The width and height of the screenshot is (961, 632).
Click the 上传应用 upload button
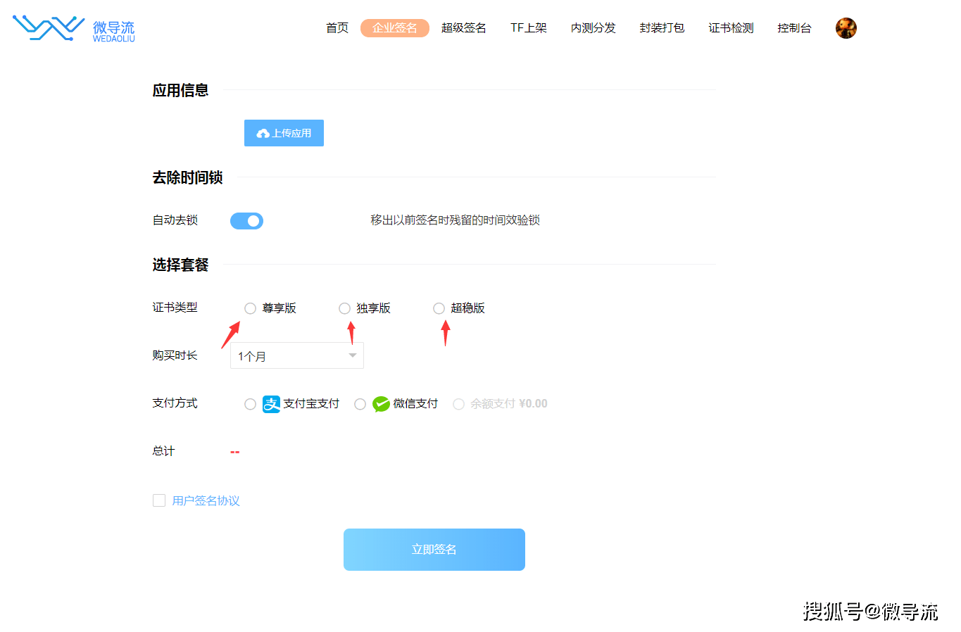284,133
